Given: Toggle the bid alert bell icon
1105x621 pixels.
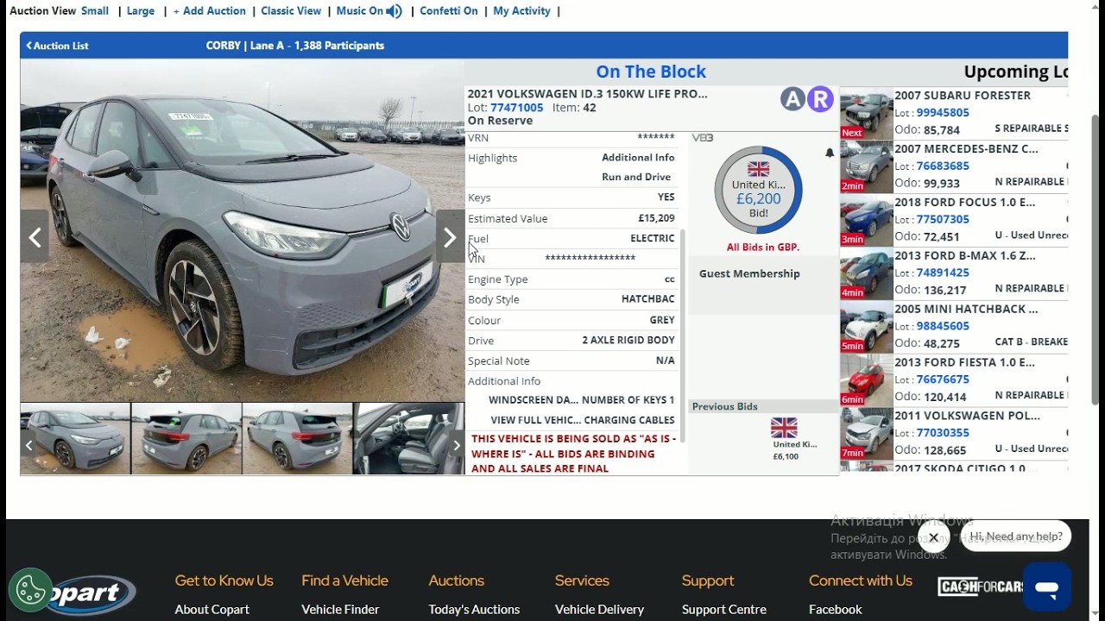Looking at the screenshot, I should [x=830, y=153].
